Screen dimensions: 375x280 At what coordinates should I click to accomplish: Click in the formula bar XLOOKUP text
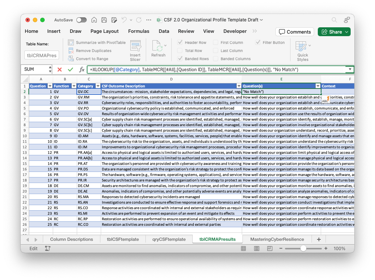(194, 70)
